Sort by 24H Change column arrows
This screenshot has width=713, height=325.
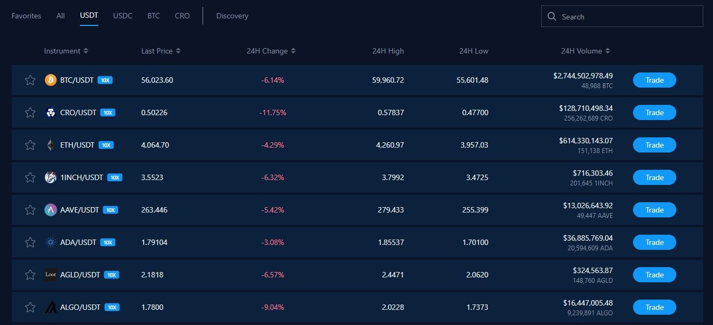click(x=293, y=51)
